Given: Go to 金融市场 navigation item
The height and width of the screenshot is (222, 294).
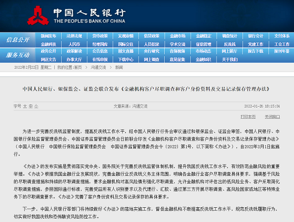Looking at the screenshot, I should tap(177, 36).
